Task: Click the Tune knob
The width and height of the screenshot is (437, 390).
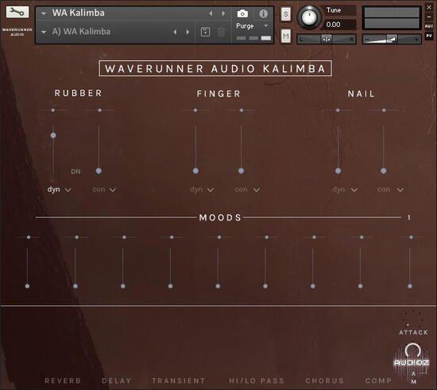Action: pos(309,17)
